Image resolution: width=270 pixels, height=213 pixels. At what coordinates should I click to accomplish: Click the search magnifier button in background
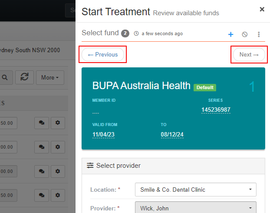[5, 77]
